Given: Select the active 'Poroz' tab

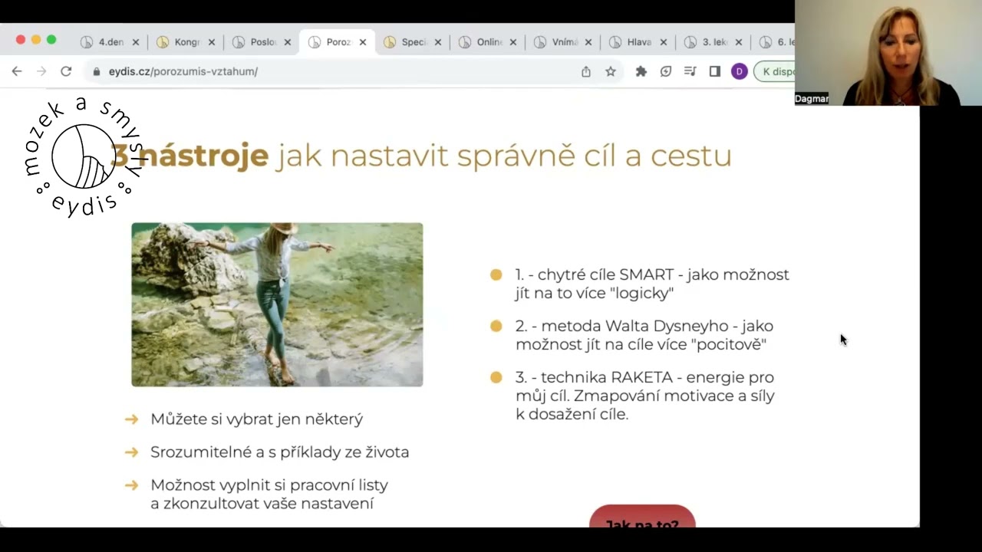Looking at the screenshot, I should 338,42.
